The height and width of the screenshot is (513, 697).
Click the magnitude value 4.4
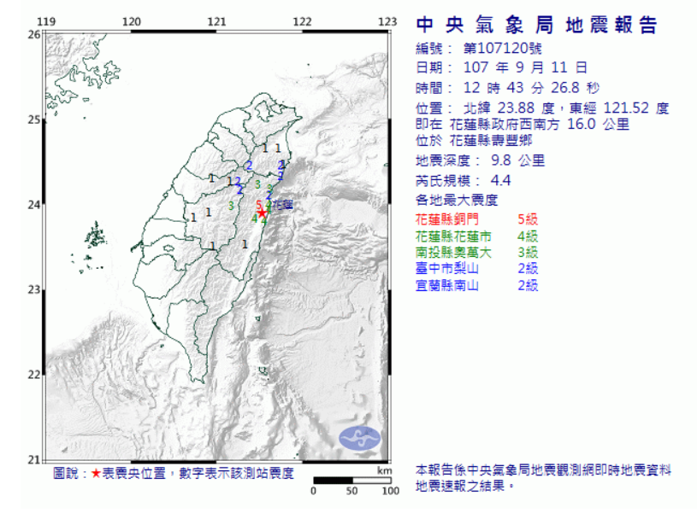tap(500, 180)
